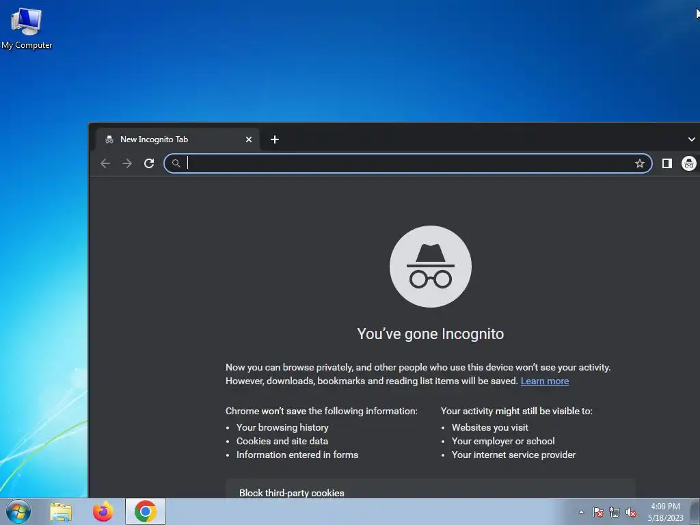Click 'Your employer or school' text

click(x=503, y=441)
